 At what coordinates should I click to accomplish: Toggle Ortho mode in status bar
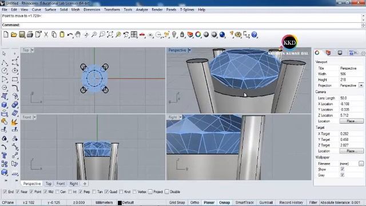coord(194,203)
